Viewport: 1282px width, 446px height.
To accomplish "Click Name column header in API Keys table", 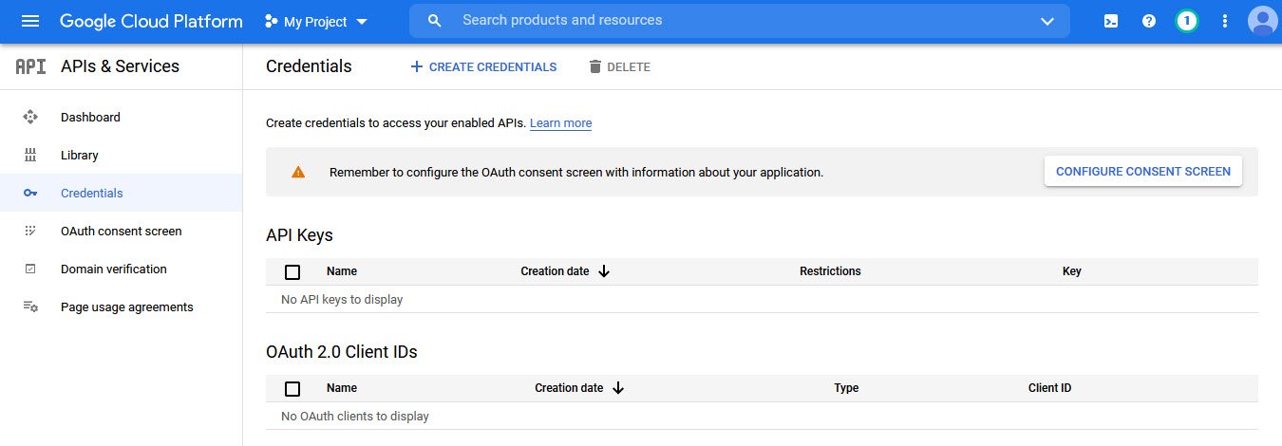I will tap(342, 271).
